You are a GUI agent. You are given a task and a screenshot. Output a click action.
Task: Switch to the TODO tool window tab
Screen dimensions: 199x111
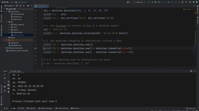coord(21,108)
